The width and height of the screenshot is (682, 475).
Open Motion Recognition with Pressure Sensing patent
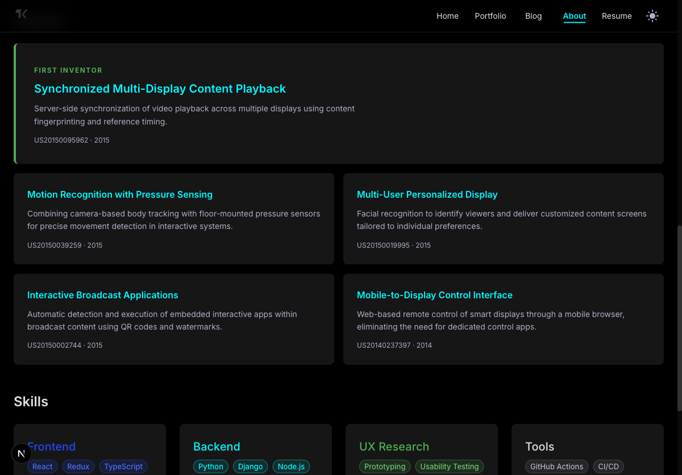pyautogui.click(x=120, y=194)
